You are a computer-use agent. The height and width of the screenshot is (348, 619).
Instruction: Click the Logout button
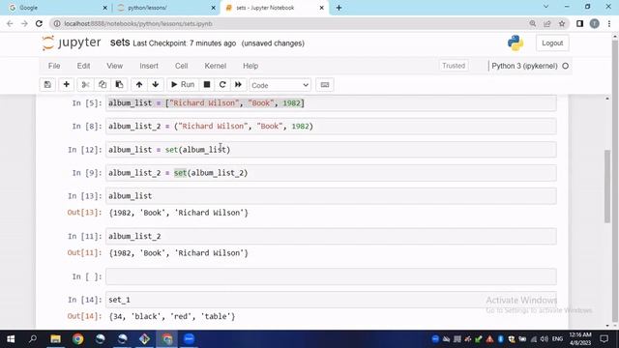[552, 43]
